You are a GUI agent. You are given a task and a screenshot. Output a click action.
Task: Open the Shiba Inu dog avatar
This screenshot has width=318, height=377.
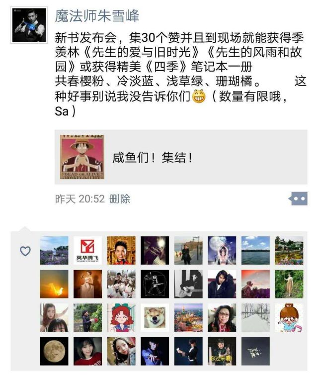coord(155,318)
